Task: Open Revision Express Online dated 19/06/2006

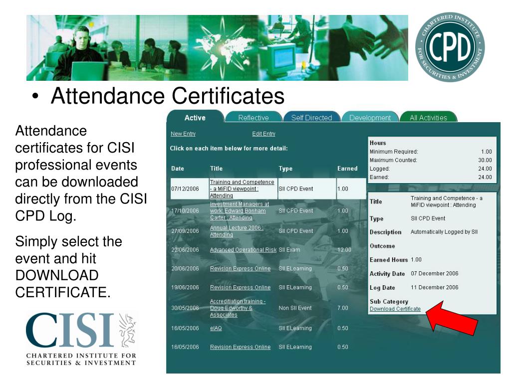Action: [240, 287]
